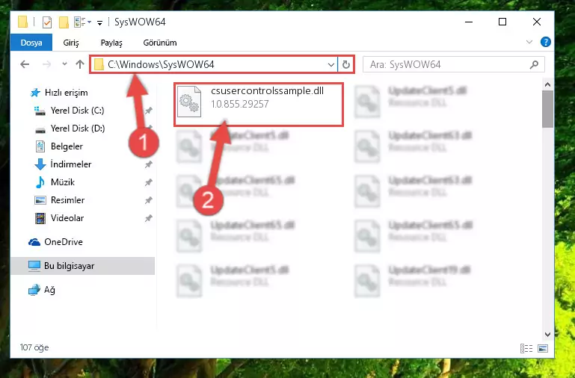Click the pin icon next to Resimler
Image resolution: width=575 pixels, height=378 pixels.
point(149,200)
